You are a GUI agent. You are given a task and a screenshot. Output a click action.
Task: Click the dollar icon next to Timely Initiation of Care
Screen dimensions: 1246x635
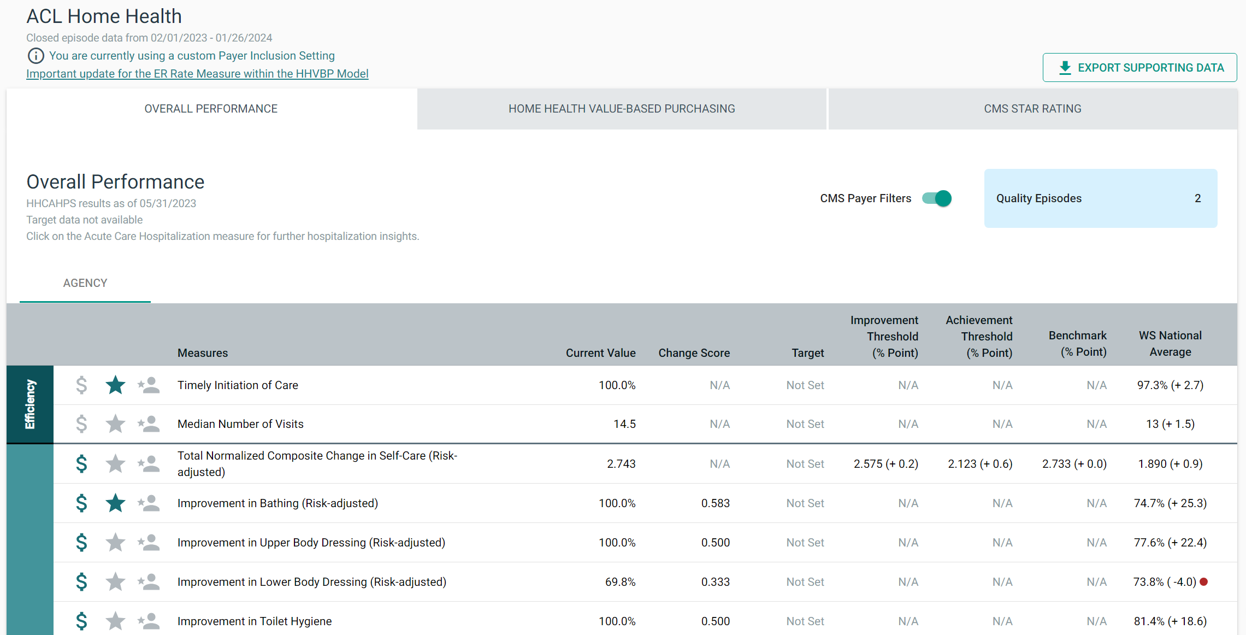click(x=81, y=385)
